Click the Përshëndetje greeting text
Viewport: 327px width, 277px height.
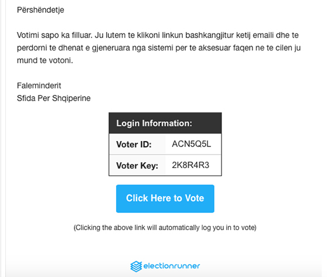coord(40,10)
